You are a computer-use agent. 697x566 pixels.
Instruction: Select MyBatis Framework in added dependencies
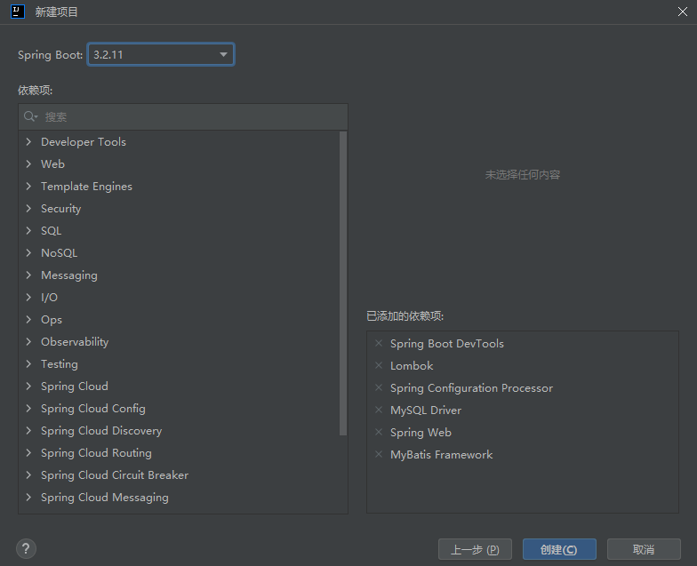441,455
